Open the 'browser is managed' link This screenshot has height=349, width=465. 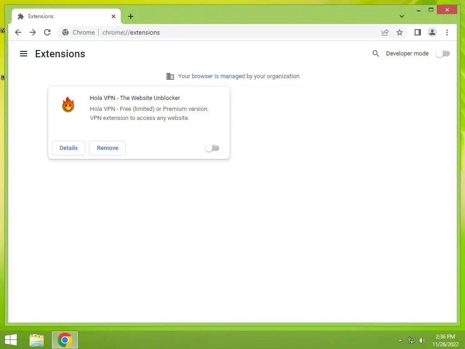218,76
